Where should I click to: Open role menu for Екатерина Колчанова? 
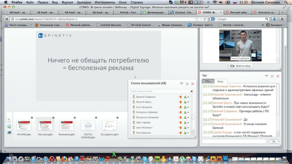186,118
